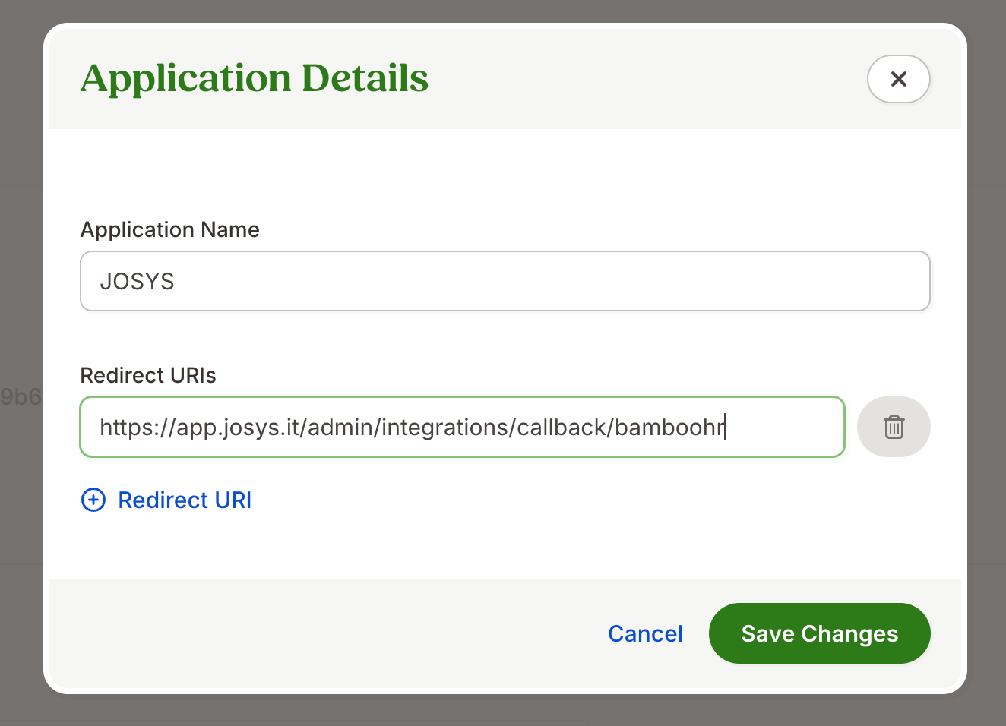1006x726 pixels.
Task: Delete the redirect URI using trash icon
Action: 894,427
